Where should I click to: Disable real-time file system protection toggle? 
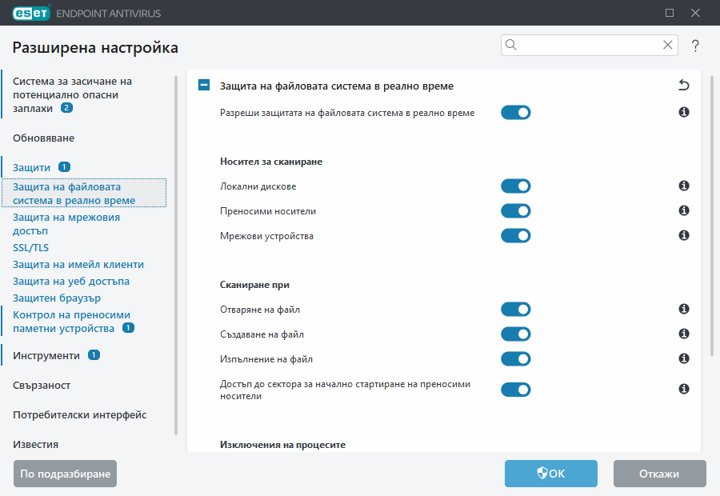pos(516,113)
